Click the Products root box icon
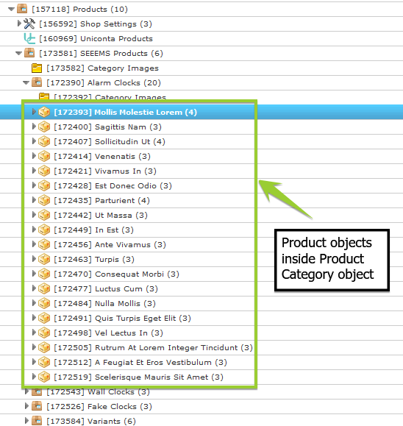 click(22, 9)
